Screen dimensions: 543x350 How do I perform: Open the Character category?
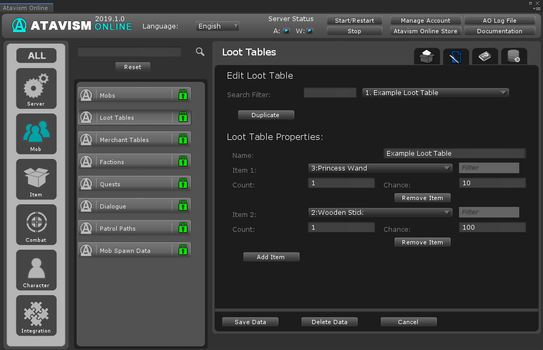coord(36,270)
